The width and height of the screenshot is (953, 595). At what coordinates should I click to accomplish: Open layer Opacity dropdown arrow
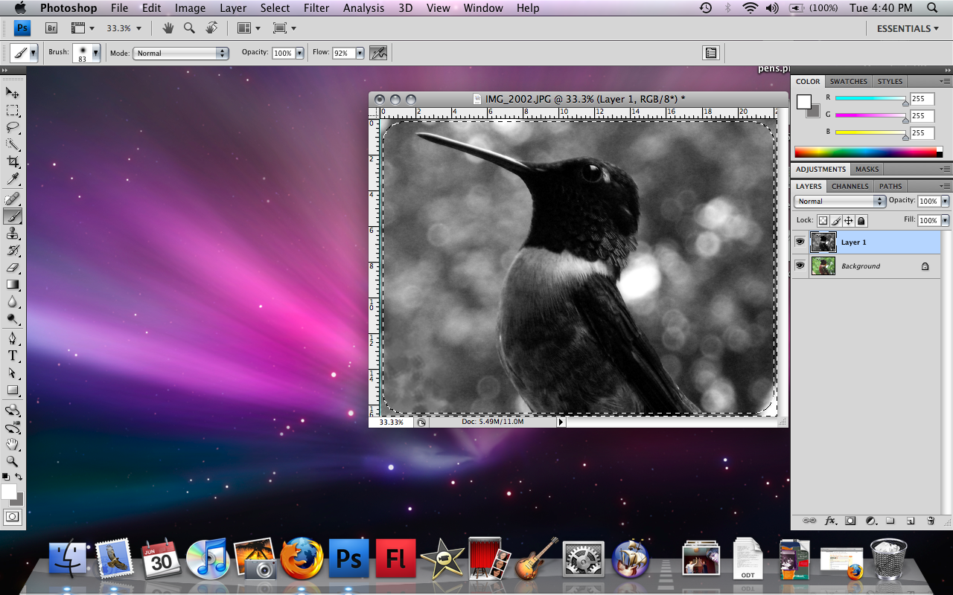coord(946,202)
